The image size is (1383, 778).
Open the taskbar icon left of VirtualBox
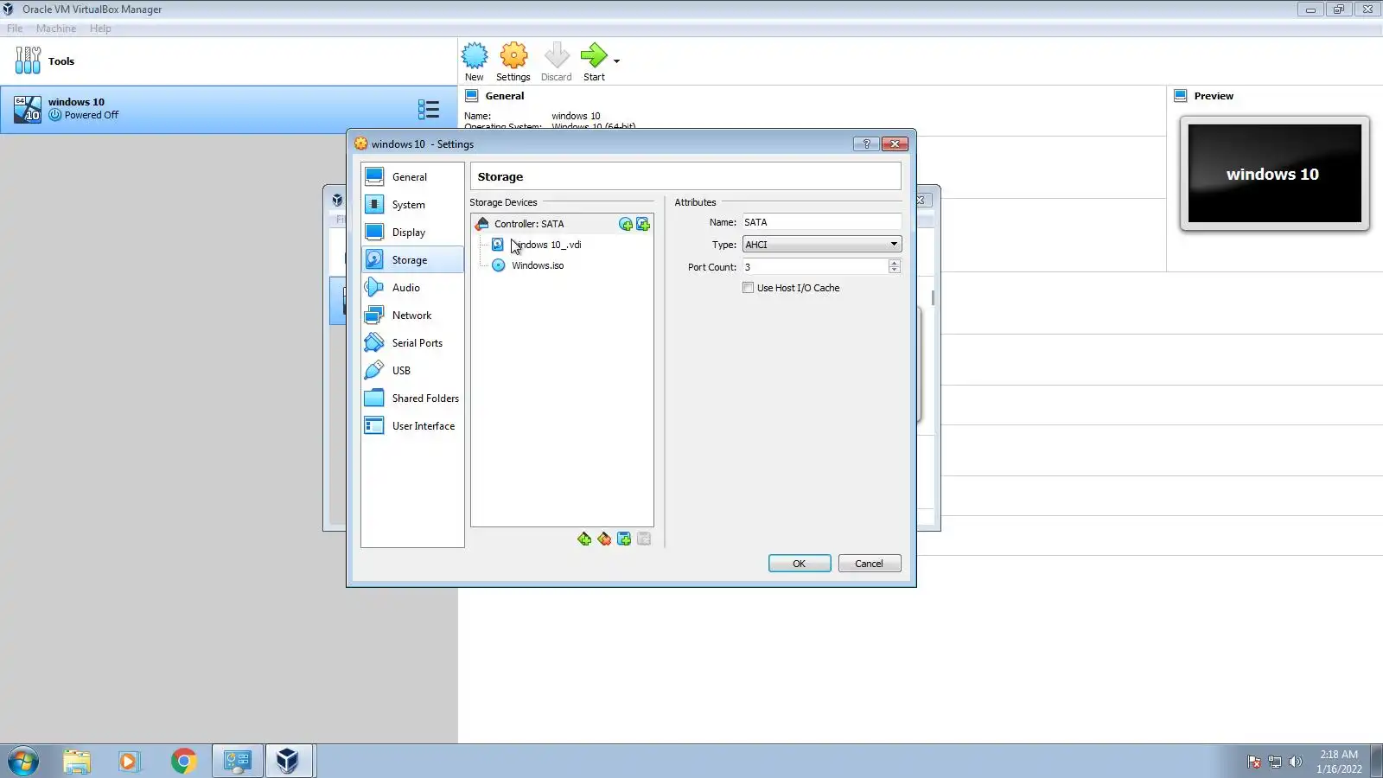click(x=237, y=762)
